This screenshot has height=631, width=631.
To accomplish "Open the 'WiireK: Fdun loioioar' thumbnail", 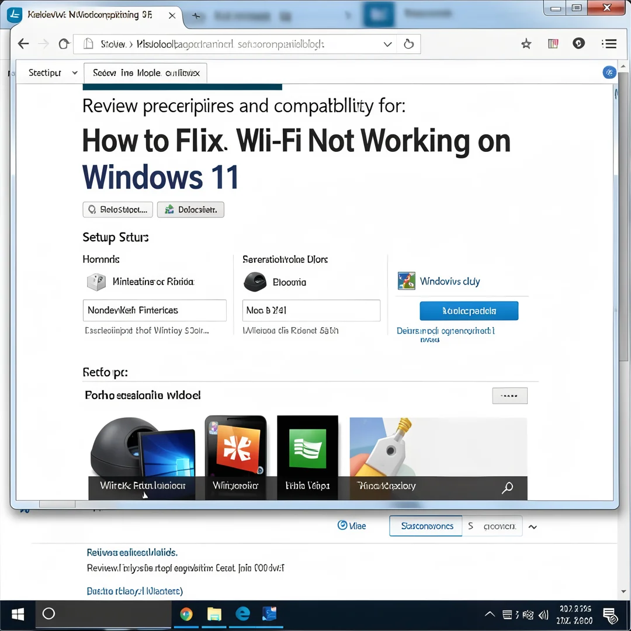I will click(142, 459).
